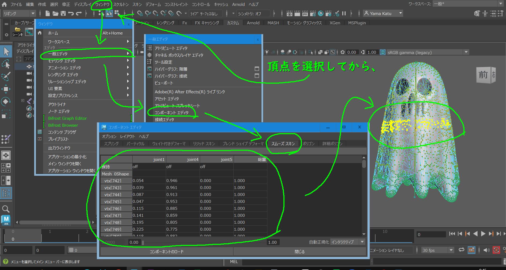The image size is (506, 270).
Task: Click the play forward button
Action: tap(483, 234)
